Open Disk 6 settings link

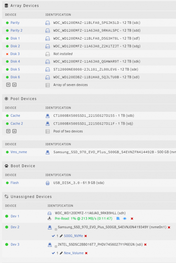tap(15, 77)
